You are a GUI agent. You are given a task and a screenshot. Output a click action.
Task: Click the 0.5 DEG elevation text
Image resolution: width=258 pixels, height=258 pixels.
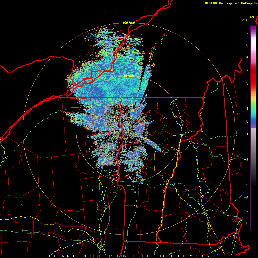(x=140, y=256)
